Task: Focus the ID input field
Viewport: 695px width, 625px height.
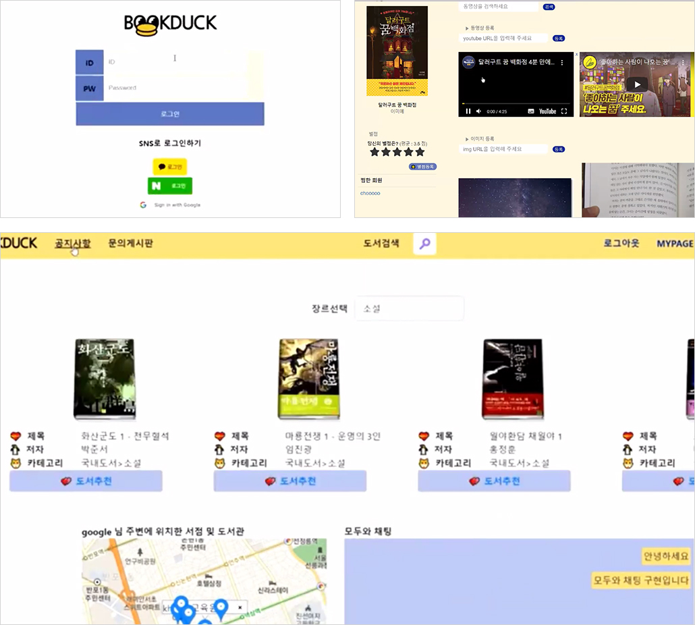Action: (x=175, y=62)
